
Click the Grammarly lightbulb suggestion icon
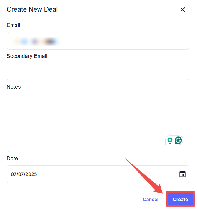170,140
